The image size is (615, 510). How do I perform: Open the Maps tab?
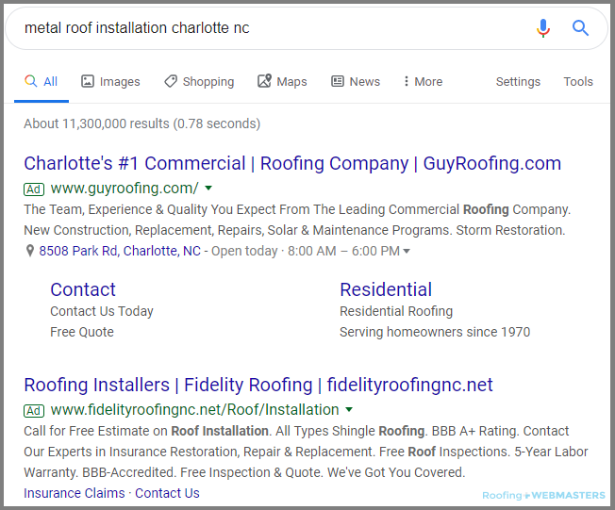click(282, 81)
